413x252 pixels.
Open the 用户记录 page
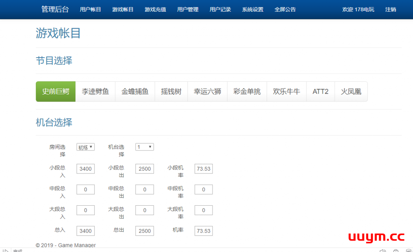220,9
